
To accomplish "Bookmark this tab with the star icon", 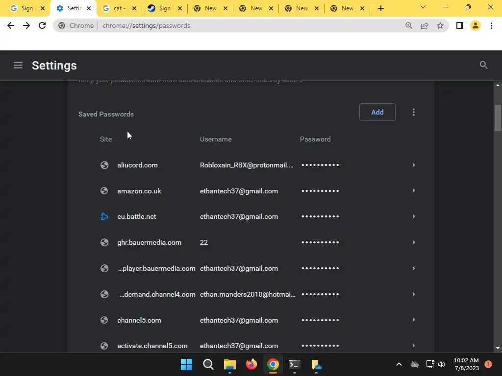I will pyautogui.click(x=440, y=25).
